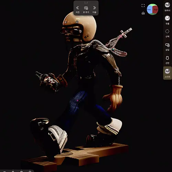Activate the dotted-circle Selection tool (선택)
Image resolution: width=172 pixels, height=172 pixels.
coord(167,33)
